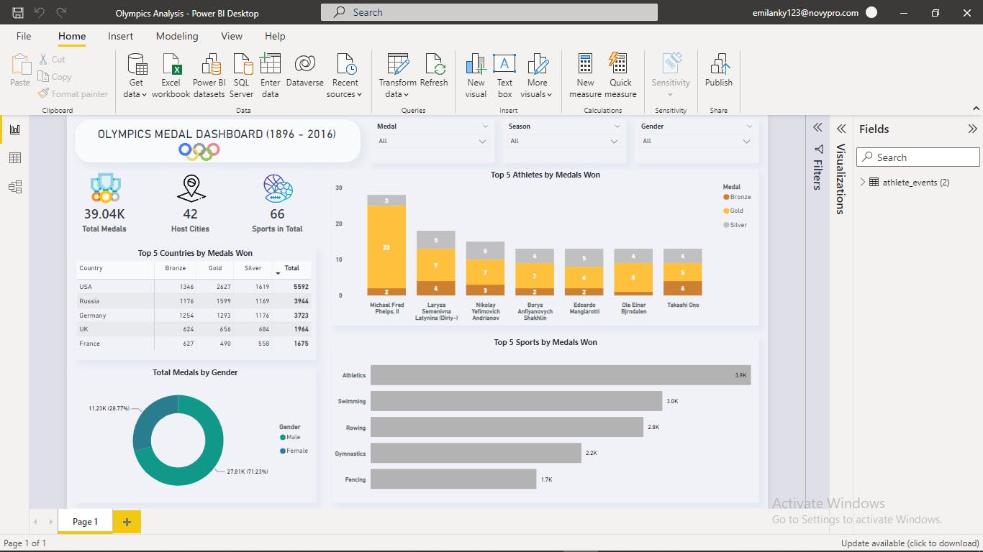
Task: Switch to Data view in left sidebar
Action: tap(16, 157)
